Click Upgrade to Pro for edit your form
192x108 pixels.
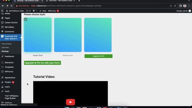(x=42, y=63)
